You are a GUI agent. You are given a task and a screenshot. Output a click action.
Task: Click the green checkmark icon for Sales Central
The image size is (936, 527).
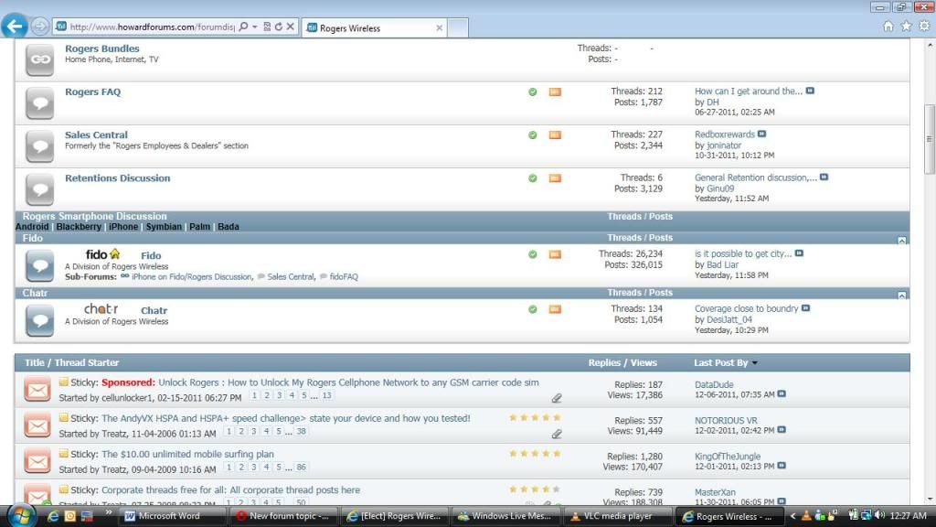click(x=533, y=135)
